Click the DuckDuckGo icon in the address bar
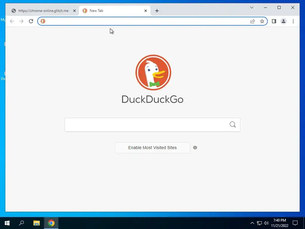Image resolution: width=305 pixels, height=229 pixels. [x=43, y=21]
